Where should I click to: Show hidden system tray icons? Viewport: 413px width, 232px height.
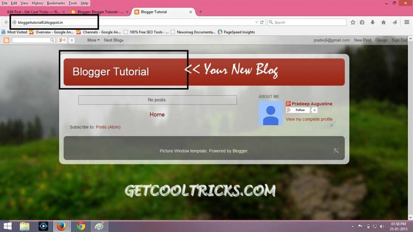[x=353, y=226]
